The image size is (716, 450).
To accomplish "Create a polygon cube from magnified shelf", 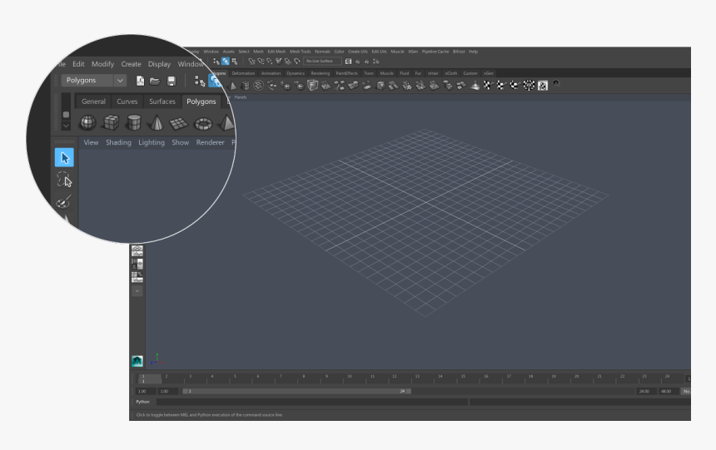I will tap(111, 122).
